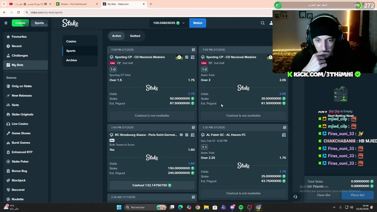Click blue odds 1.60 on Strasbourg bet
Screen dimensions: 377x212
pos(191,164)
